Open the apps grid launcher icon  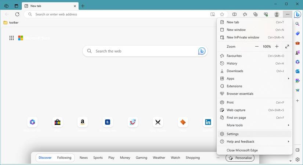point(12,38)
